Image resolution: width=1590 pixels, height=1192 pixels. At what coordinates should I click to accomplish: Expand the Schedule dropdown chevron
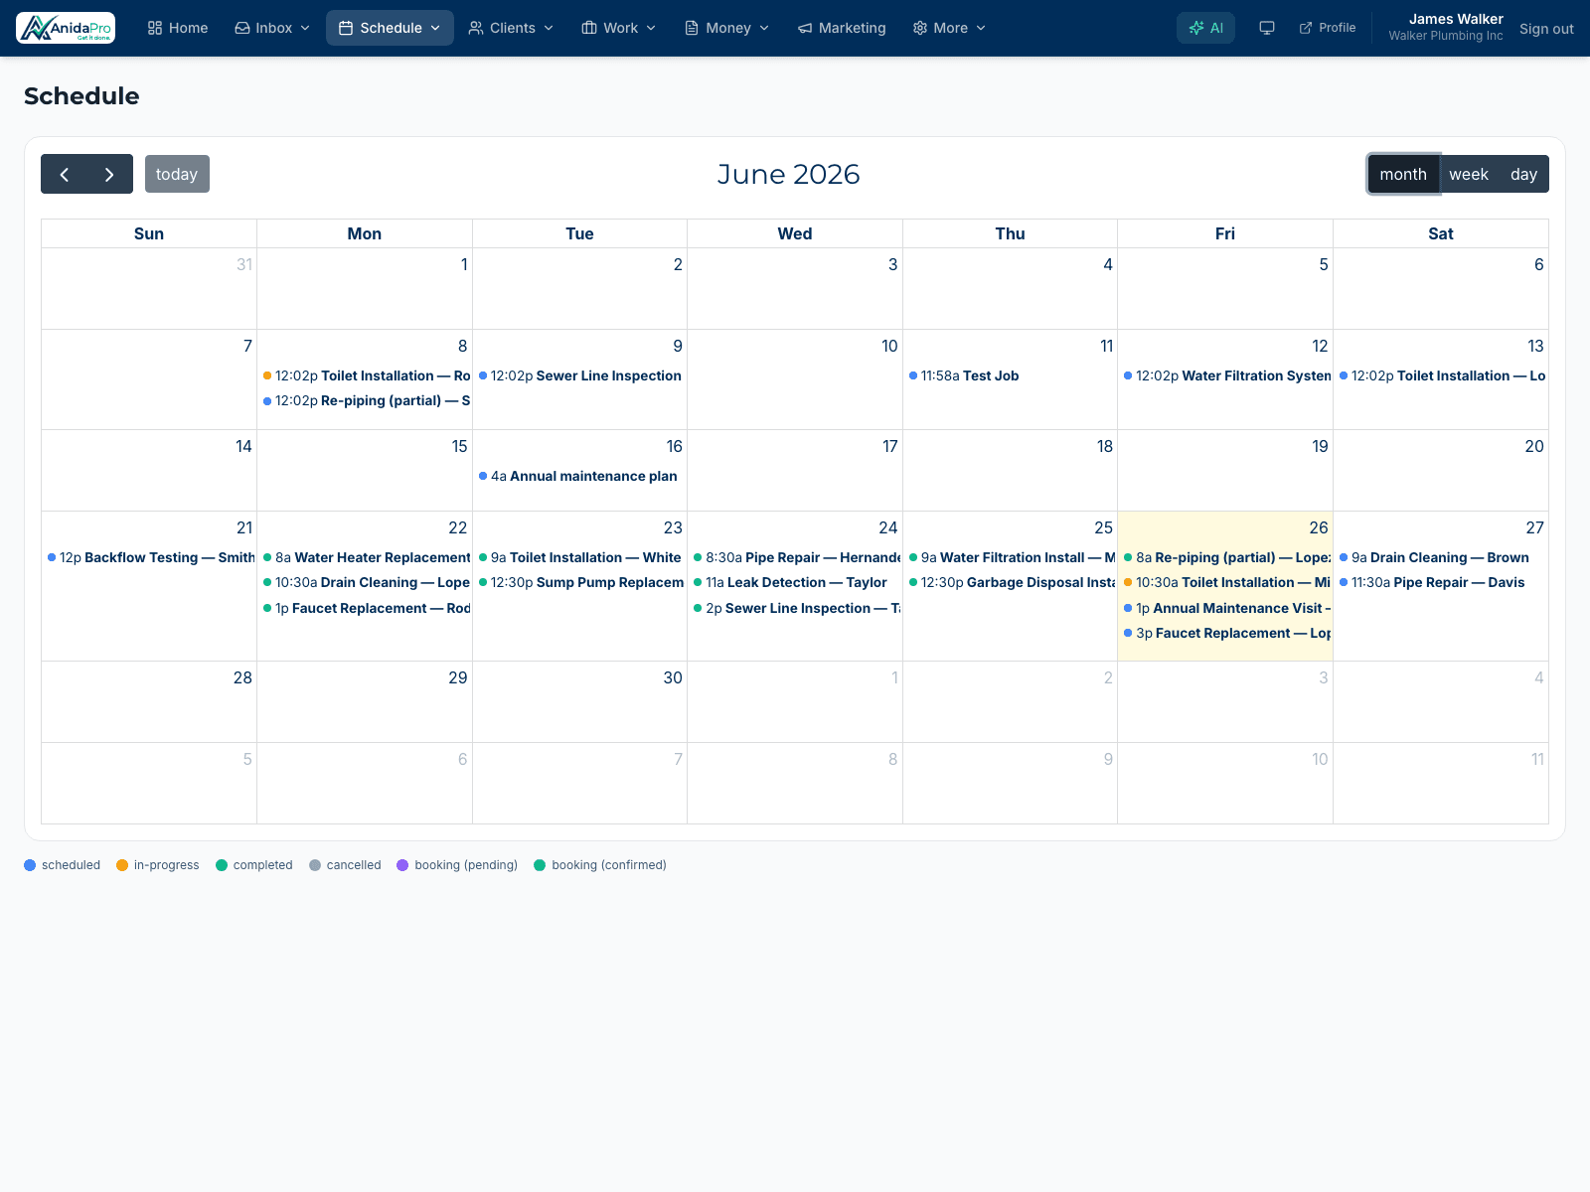(435, 28)
